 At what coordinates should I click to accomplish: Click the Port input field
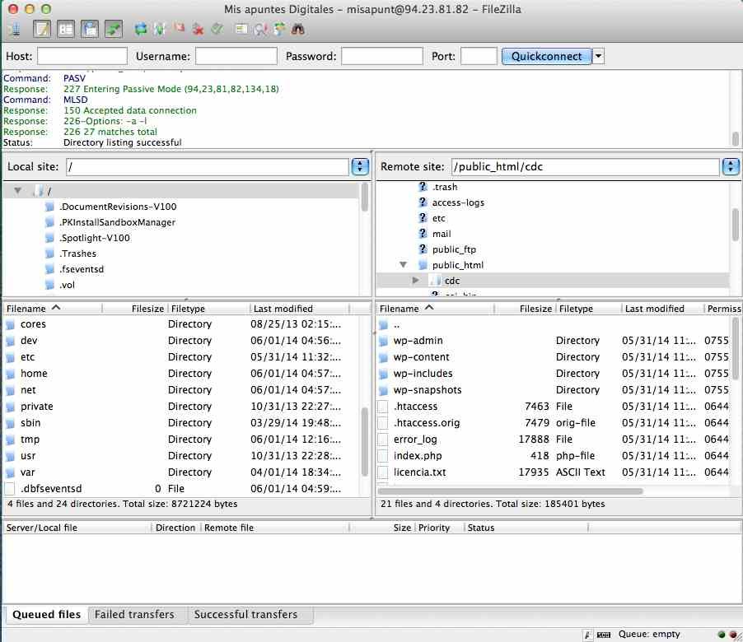tap(479, 56)
